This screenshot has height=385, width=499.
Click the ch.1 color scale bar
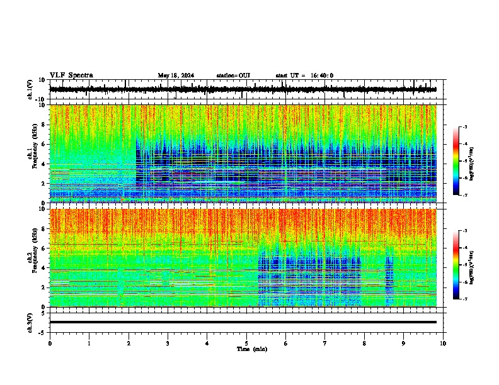point(456,161)
